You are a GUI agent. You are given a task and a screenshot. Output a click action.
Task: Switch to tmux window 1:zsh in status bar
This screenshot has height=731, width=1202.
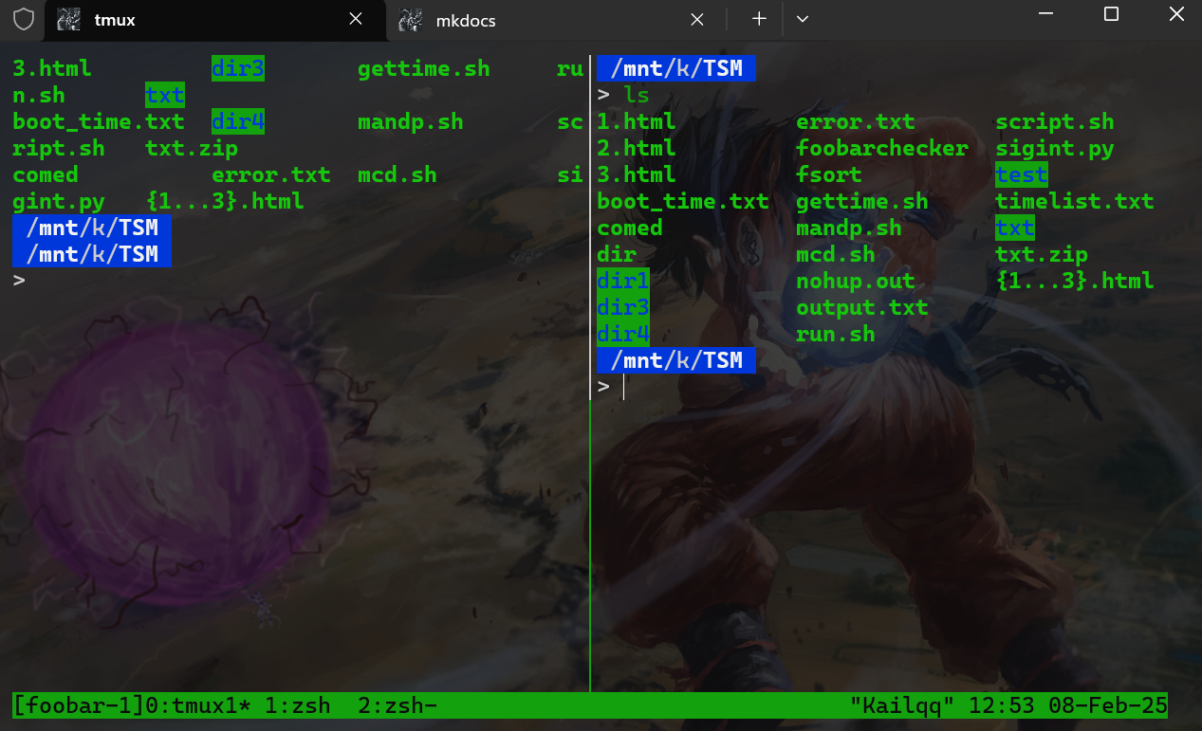point(297,704)
